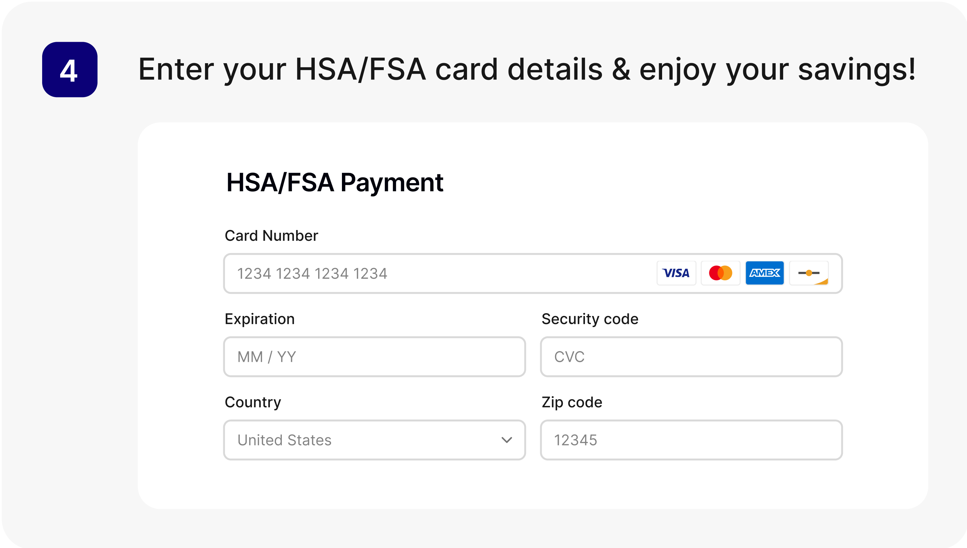Click the Card Number label
Screen dimensions: 967x548
(271, 236)
